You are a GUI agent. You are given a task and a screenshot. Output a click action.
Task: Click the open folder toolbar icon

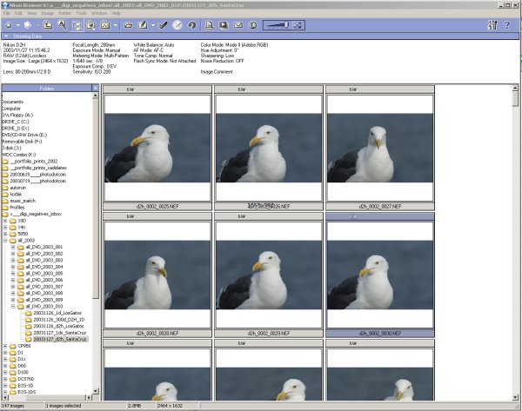pyautogui.click(x=128, y=25)
